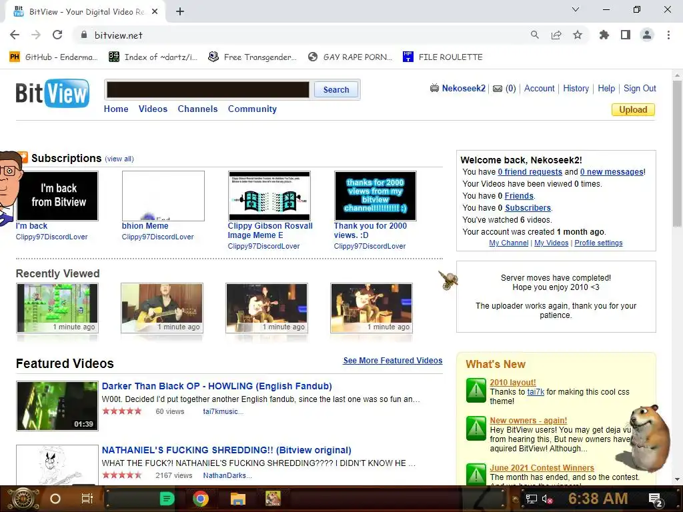
Task: Open the 2010 layout alert icon
Action: [476, 390]
